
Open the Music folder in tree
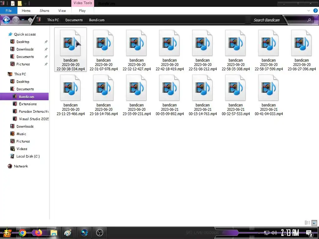point(21,134)
